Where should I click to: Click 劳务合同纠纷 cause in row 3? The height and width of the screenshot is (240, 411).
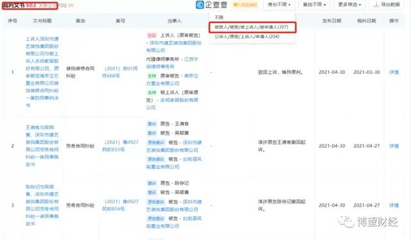[x=80, y=205]
